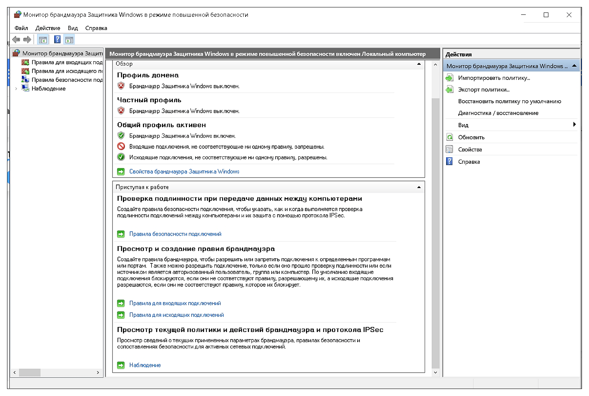This screenshot has height=396, width=589.
Task: Open the Наблюдение link at bottom
Action: [145, 365]
